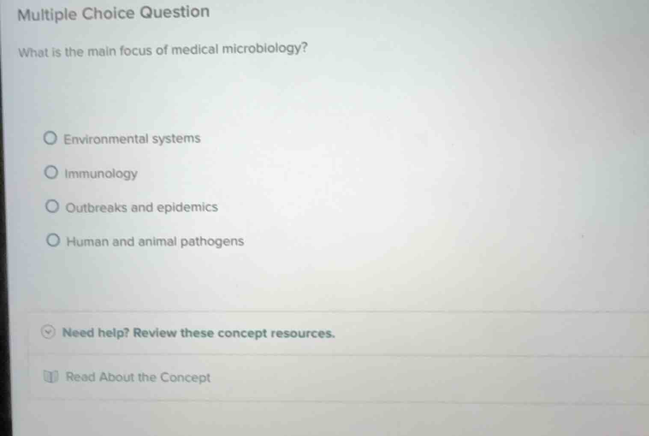
Task: Click the Human and animal pathogens answer label
Action: click(x=155, y=241)
